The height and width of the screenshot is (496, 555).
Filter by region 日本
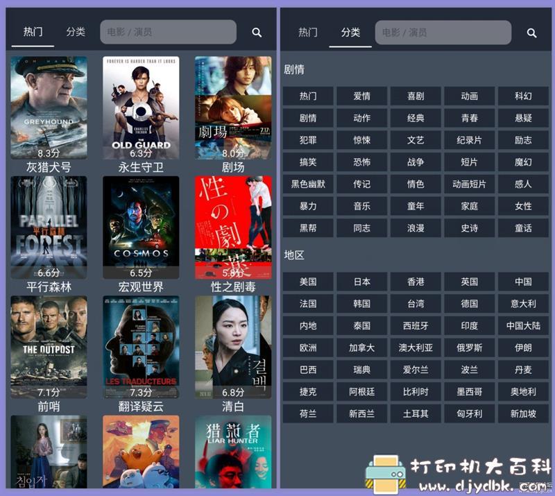pyautogui.click(x=361, y=282)
